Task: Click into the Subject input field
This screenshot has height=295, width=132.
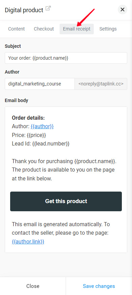Action: [x=66, y=58]
